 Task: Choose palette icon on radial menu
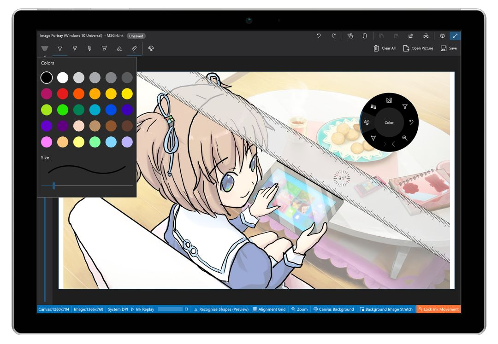[367, 122]
